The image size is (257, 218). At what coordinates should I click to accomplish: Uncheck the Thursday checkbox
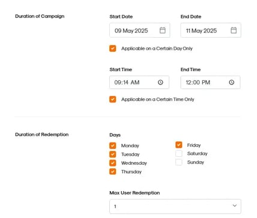[x=113, y=171]
